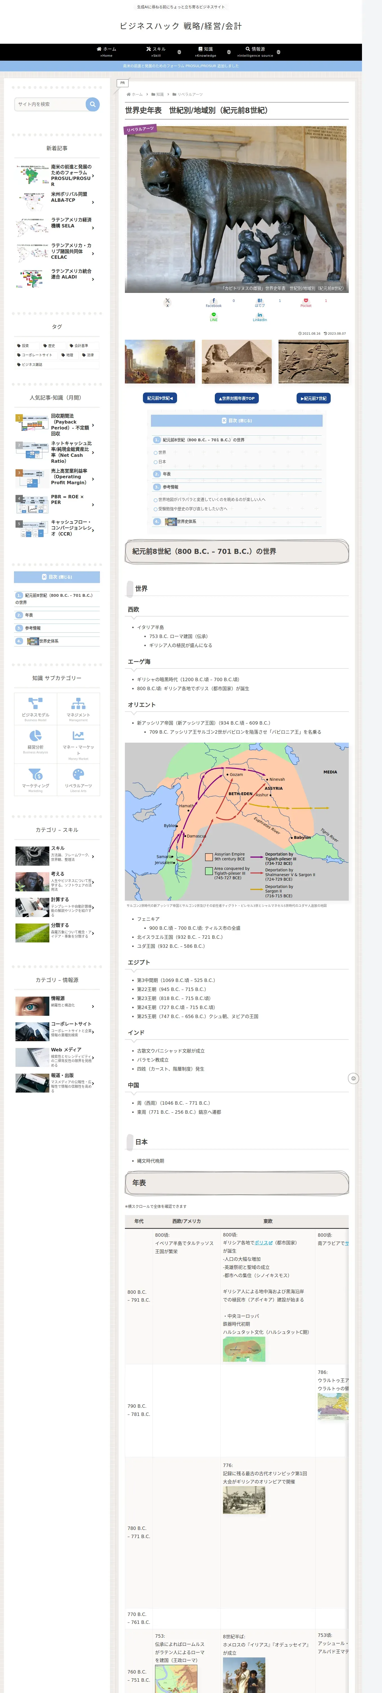
Task: Toggle the sidebar table of contents (閉じる)
Action: 57,577
